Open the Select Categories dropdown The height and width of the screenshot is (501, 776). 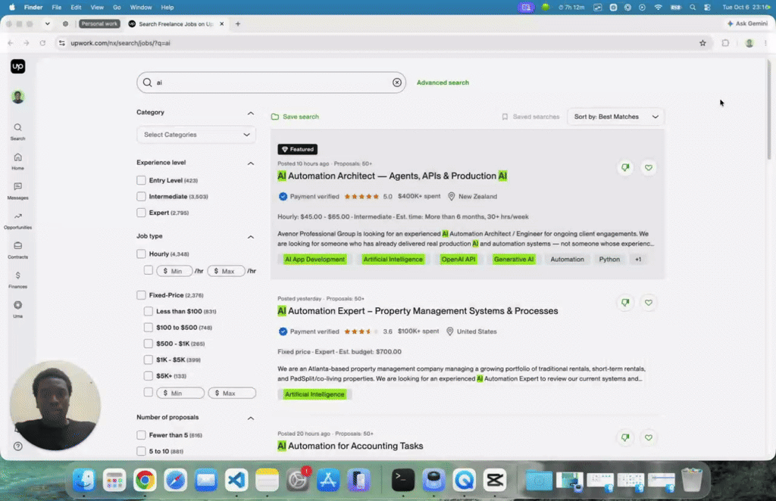(196, 135)
